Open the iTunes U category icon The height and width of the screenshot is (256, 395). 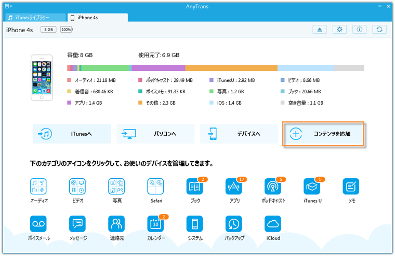pos(312,187)
